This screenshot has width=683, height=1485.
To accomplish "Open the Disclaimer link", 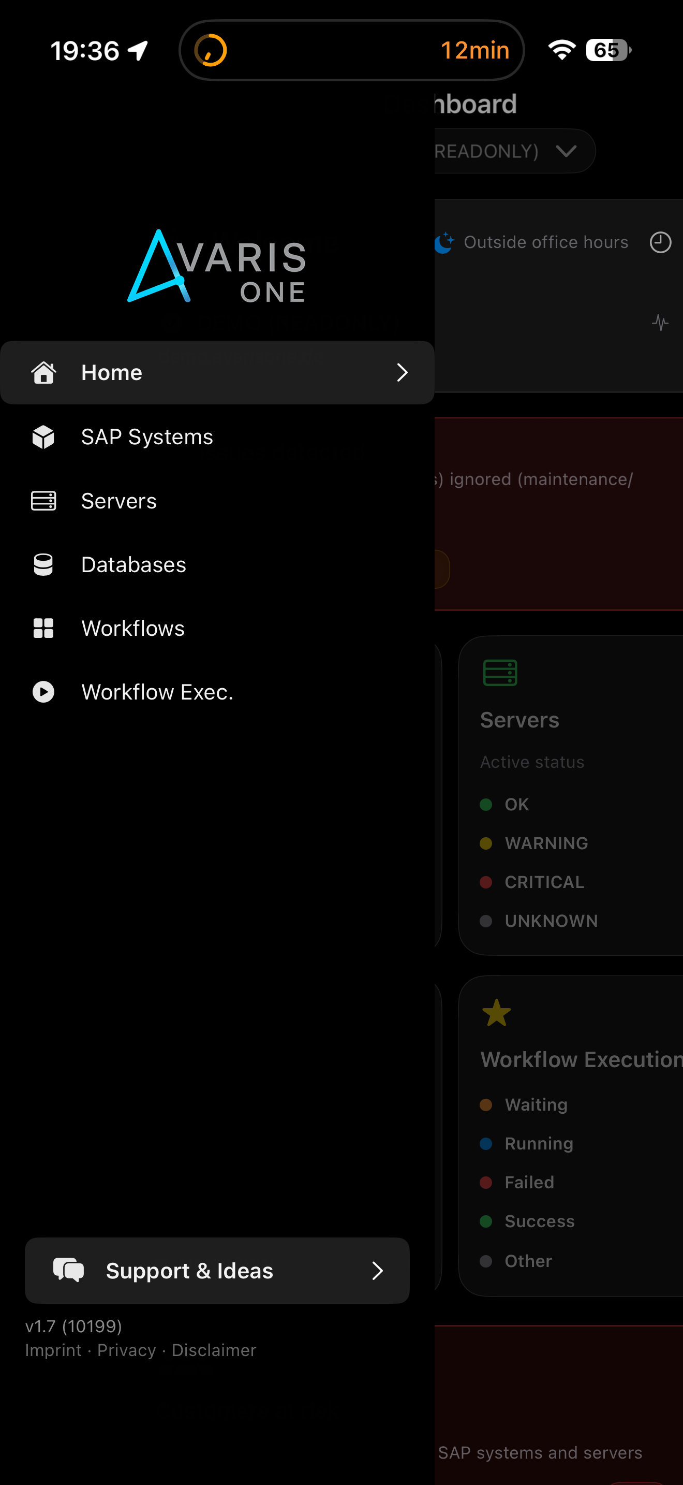I will tap(214, 1350).
